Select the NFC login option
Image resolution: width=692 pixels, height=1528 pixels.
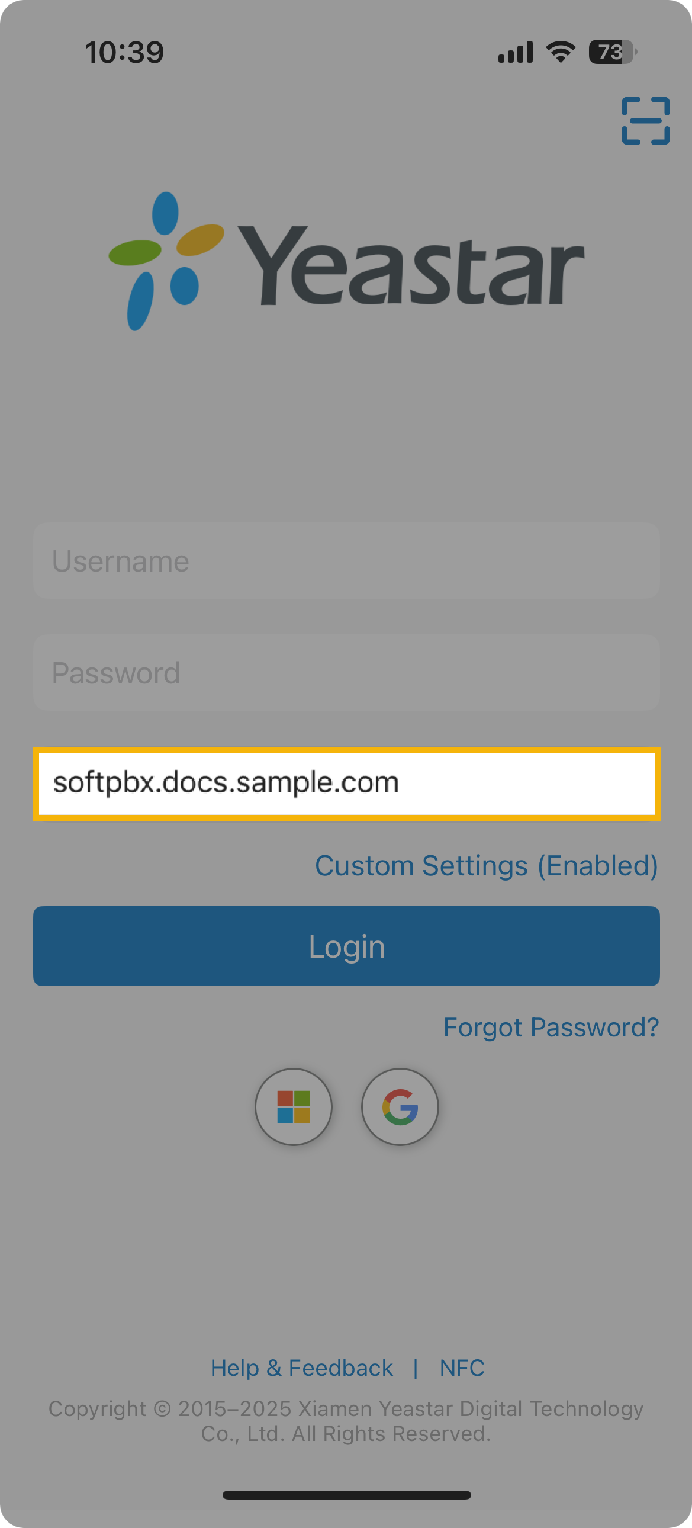(x=462, y=1368)
